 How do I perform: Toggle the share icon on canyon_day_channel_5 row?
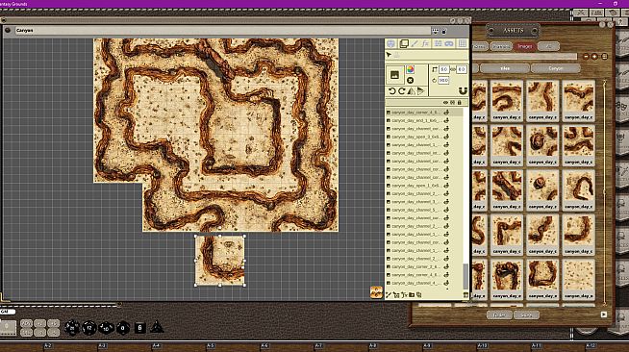[x=446, y=210]
